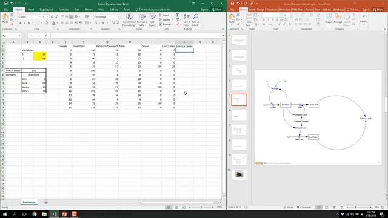Open Excel Formulas tab
This screenshot has width=388, height=218.
pos(64,10)
